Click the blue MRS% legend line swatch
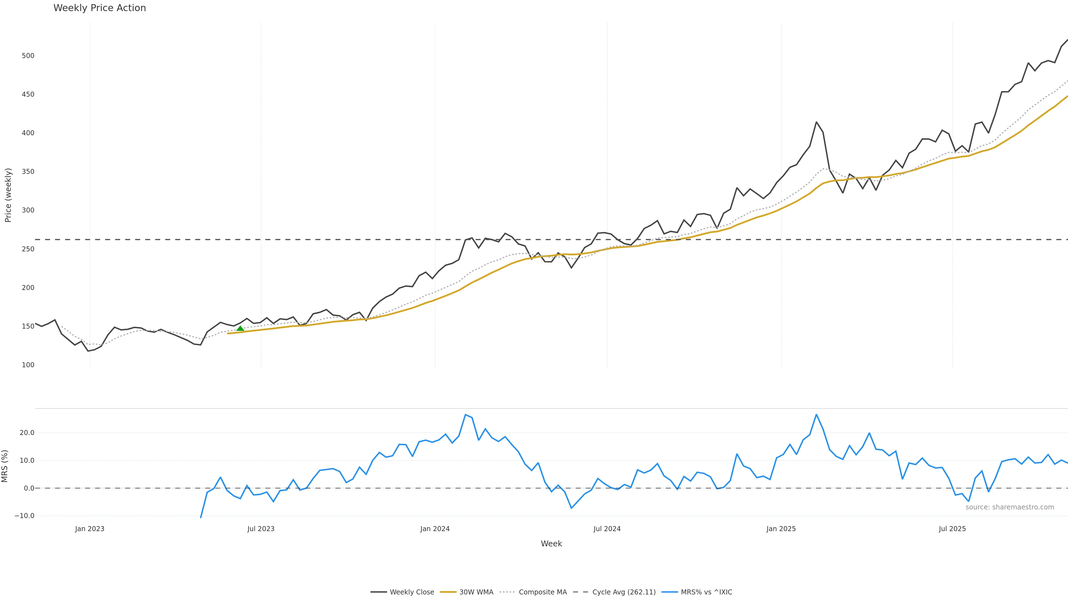The width and height of the screenshot is (1068, 600). pyautogui.click(x=669, y=592)
